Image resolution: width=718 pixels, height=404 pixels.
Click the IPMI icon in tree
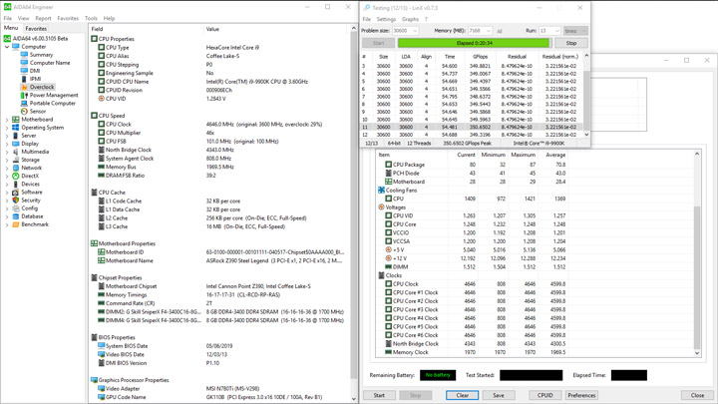point(24,79)
